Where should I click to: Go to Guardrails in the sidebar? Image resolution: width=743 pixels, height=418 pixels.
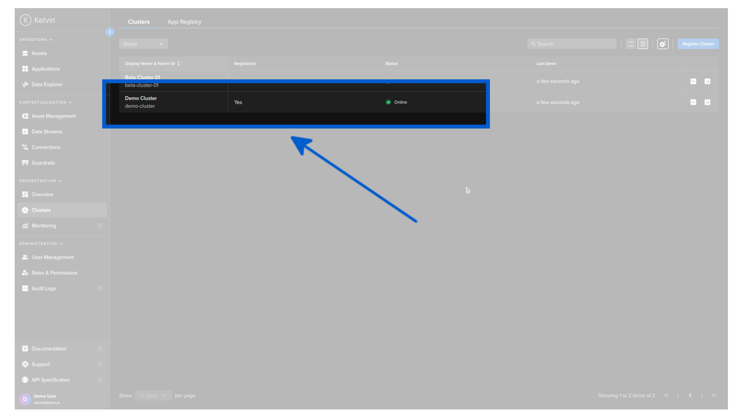tap(43, 163)
